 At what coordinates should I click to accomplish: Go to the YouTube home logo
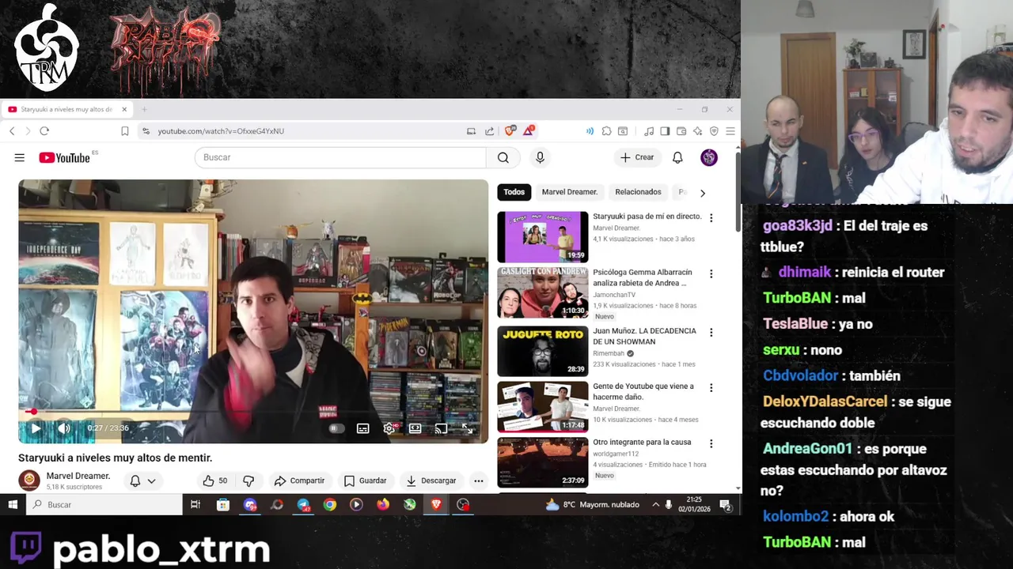point(65,157)
